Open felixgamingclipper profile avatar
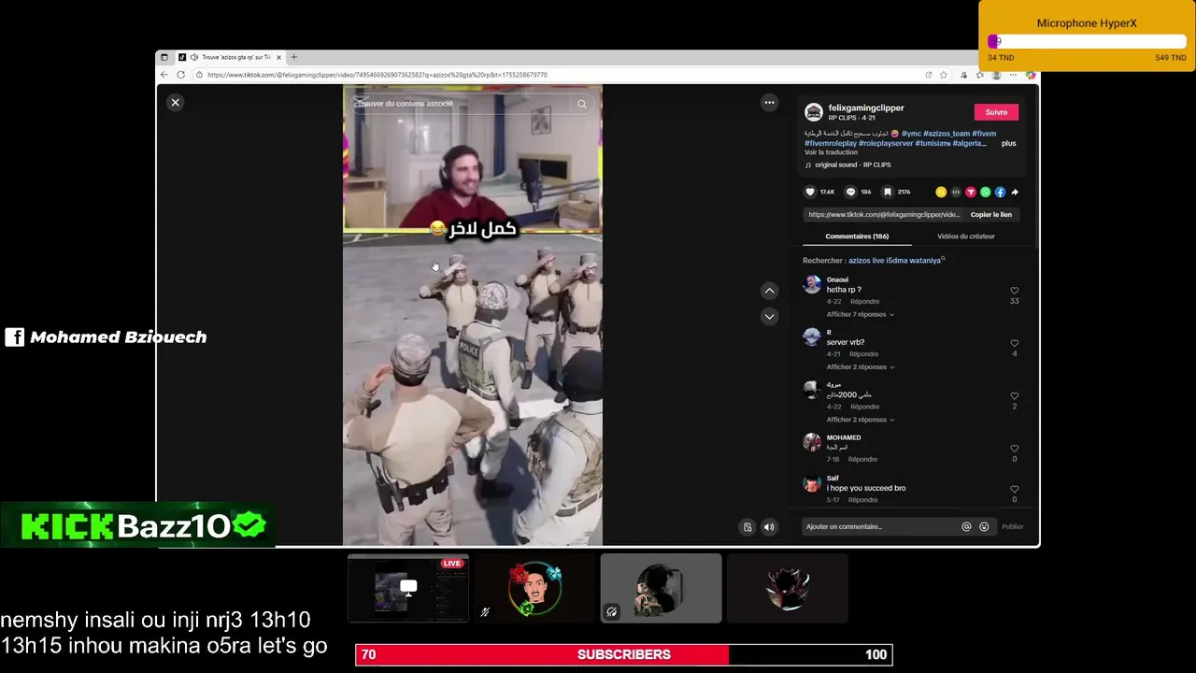This screenshot has width=1196, height=673. [x=814, y=112]
